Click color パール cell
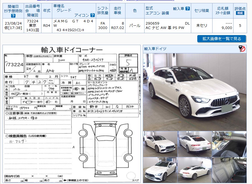This screenshot has width=252, height=184. click(x=135, y=25)
